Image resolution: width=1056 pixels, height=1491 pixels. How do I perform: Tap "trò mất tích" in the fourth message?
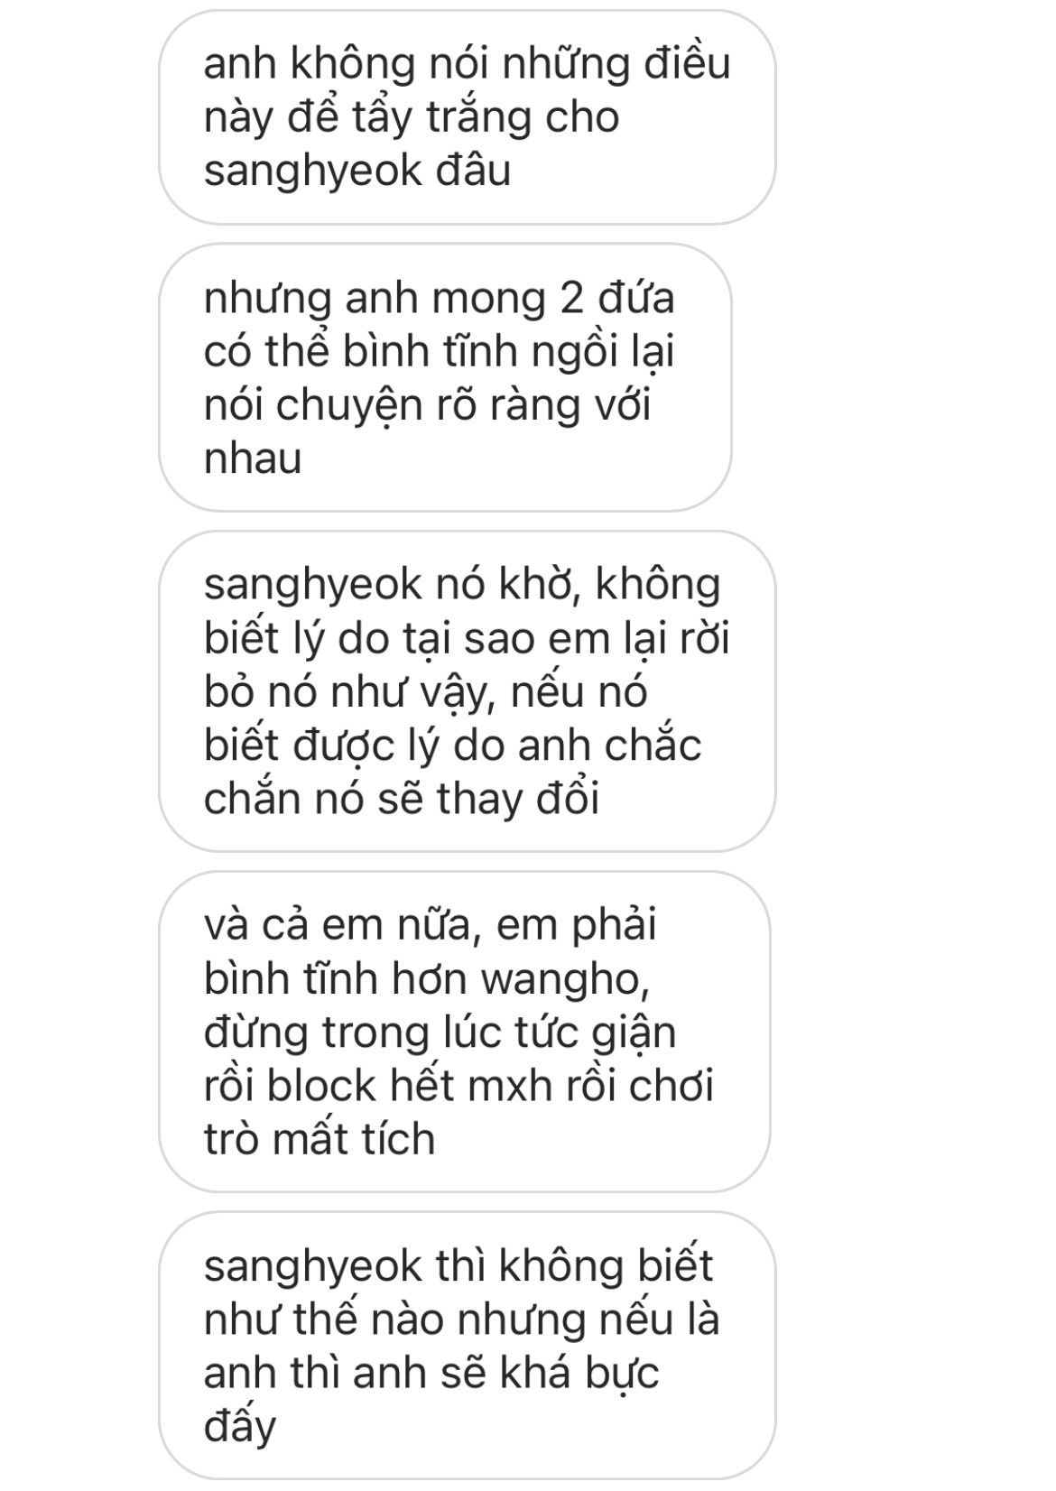320,1139
